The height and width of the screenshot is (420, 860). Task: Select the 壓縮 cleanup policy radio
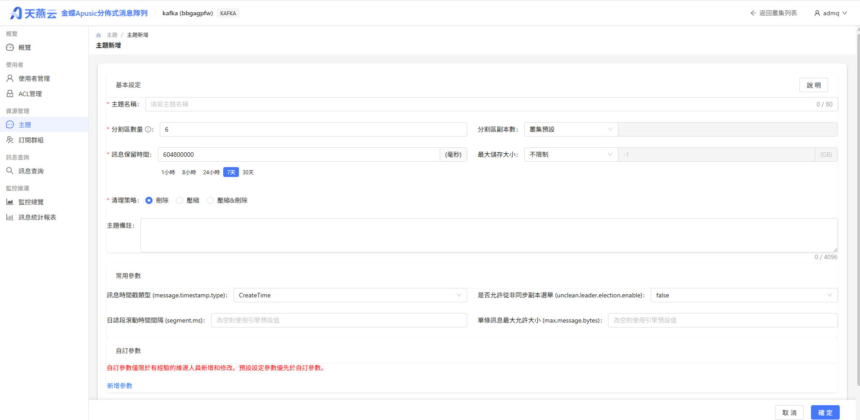pyautogui.click(x=180, y=200)
